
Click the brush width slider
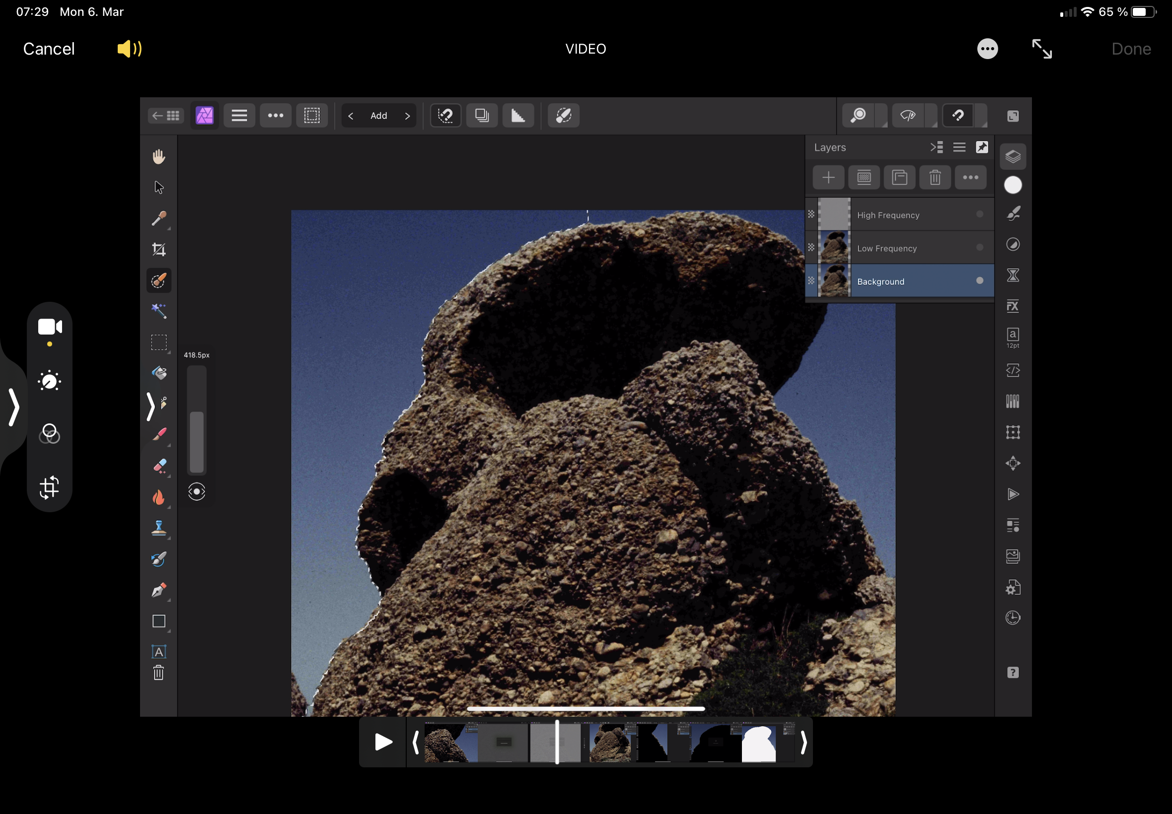point(197,420)
